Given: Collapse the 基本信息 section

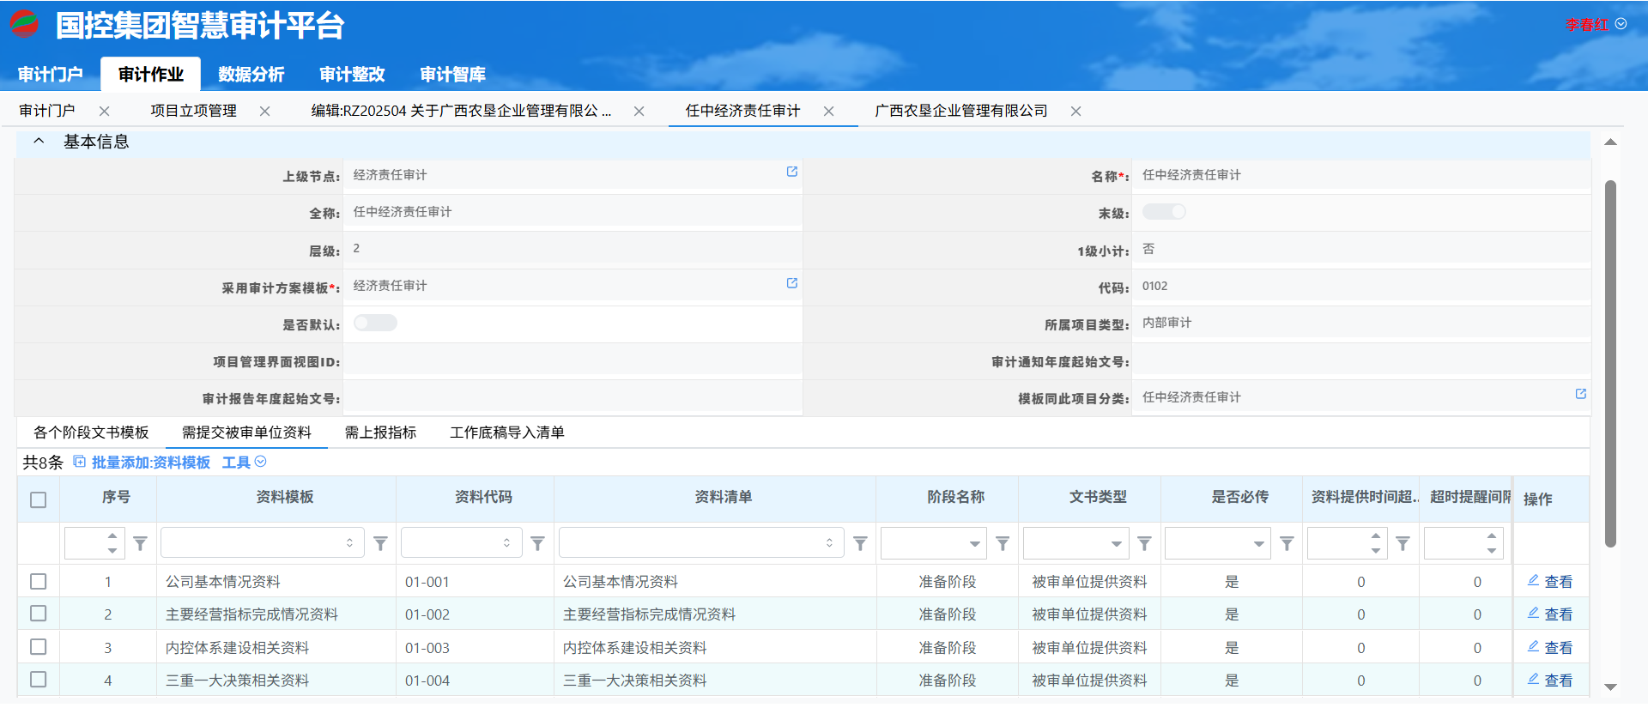Looking at the screenshot, I should pos(39,142).
